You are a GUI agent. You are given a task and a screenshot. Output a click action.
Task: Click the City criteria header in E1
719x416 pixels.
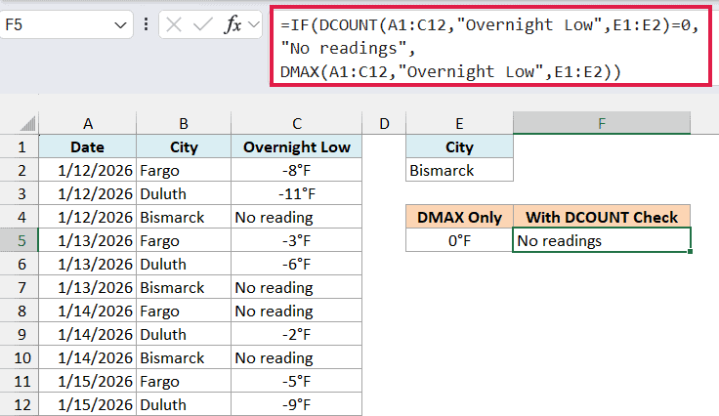tap(459, 147)
